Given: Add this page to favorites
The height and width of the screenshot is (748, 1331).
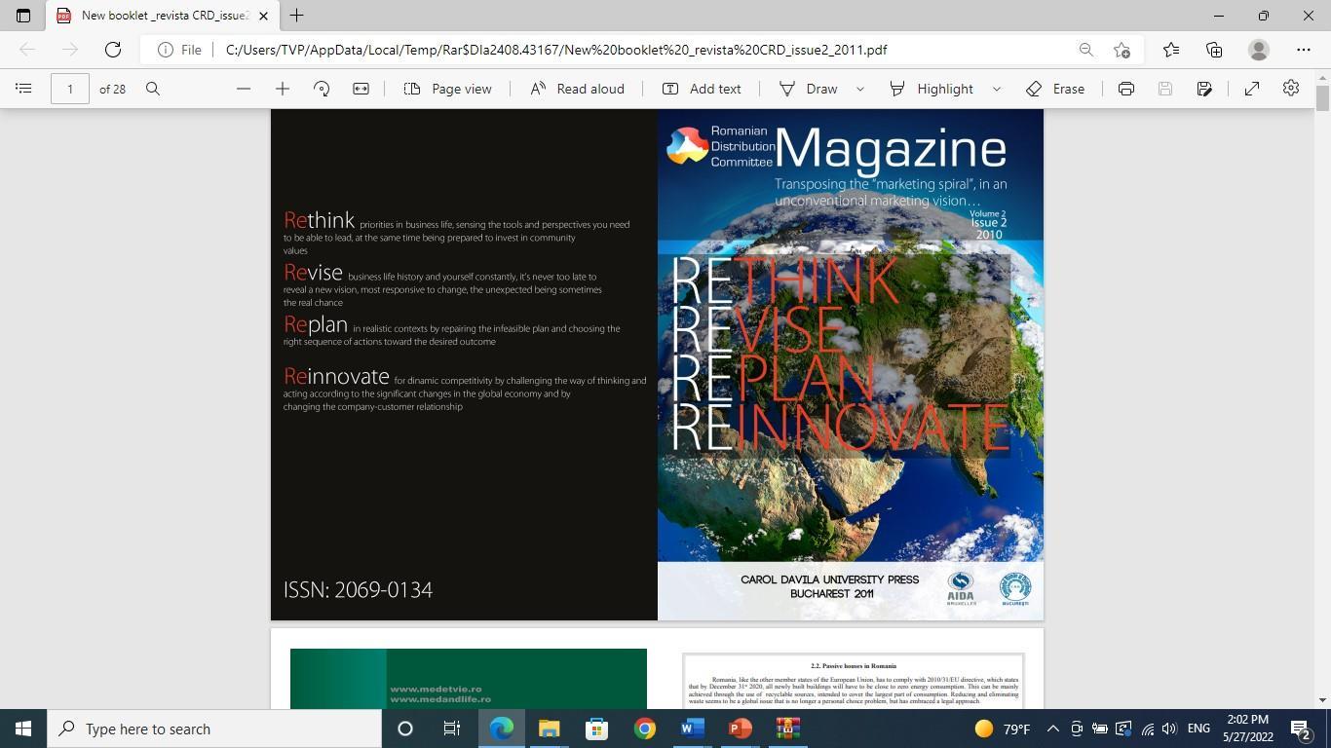Looking at the screenshot, I should [1122, 50].
